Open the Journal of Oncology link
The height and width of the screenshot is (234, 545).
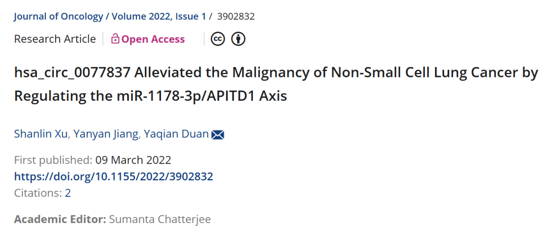59,16
